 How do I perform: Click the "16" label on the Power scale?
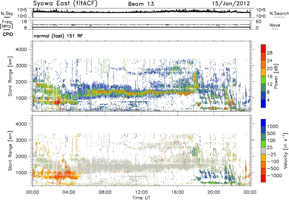269,77
